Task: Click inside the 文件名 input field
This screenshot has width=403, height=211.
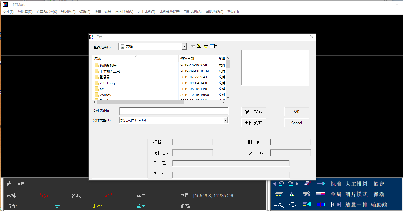Action: [x=173, y=111]
